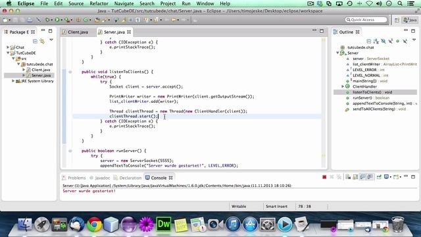Click the New file toolbar icon
This screenshot has width=421, height=237.
tap(5, 20)
